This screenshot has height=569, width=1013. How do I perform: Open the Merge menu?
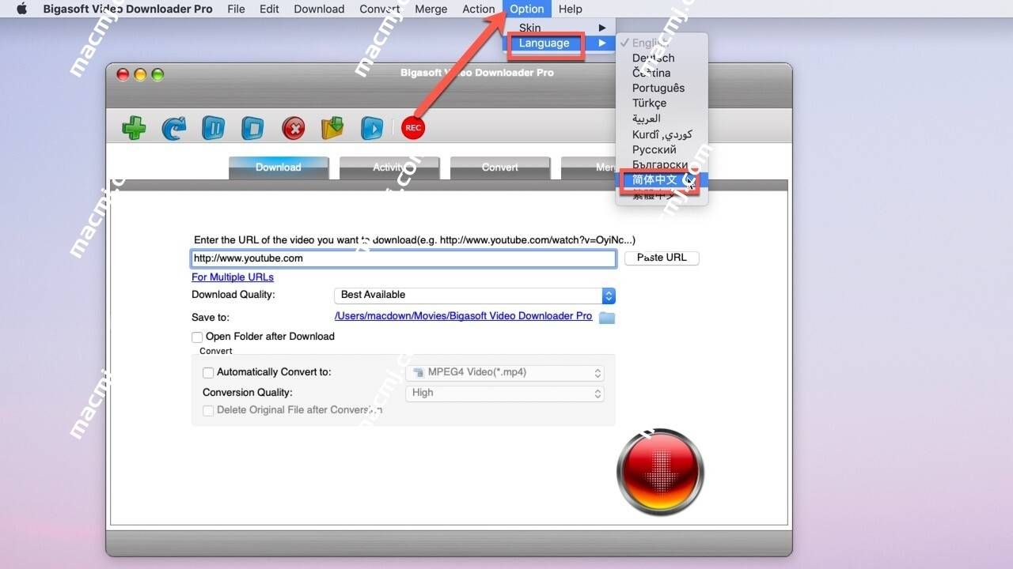click(431, 9)
